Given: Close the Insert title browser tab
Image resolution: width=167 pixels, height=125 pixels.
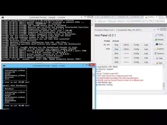Looking at the screenshot, I should pyautogui.click(x=127, y=17).
